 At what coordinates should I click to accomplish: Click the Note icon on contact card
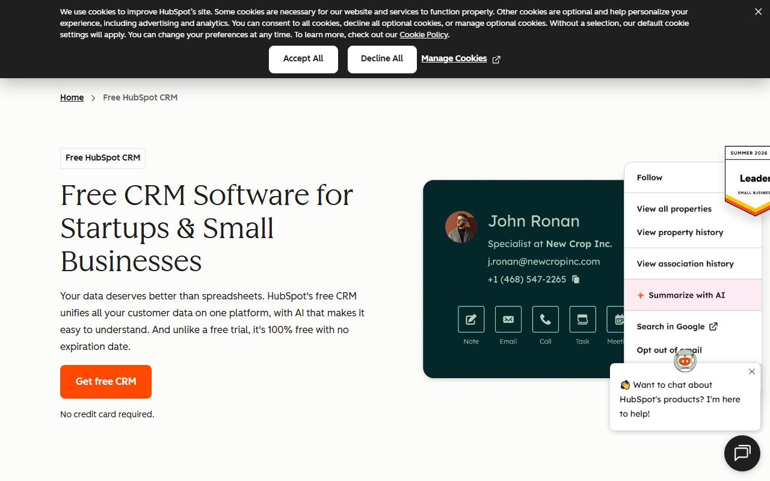click(471, 319)
